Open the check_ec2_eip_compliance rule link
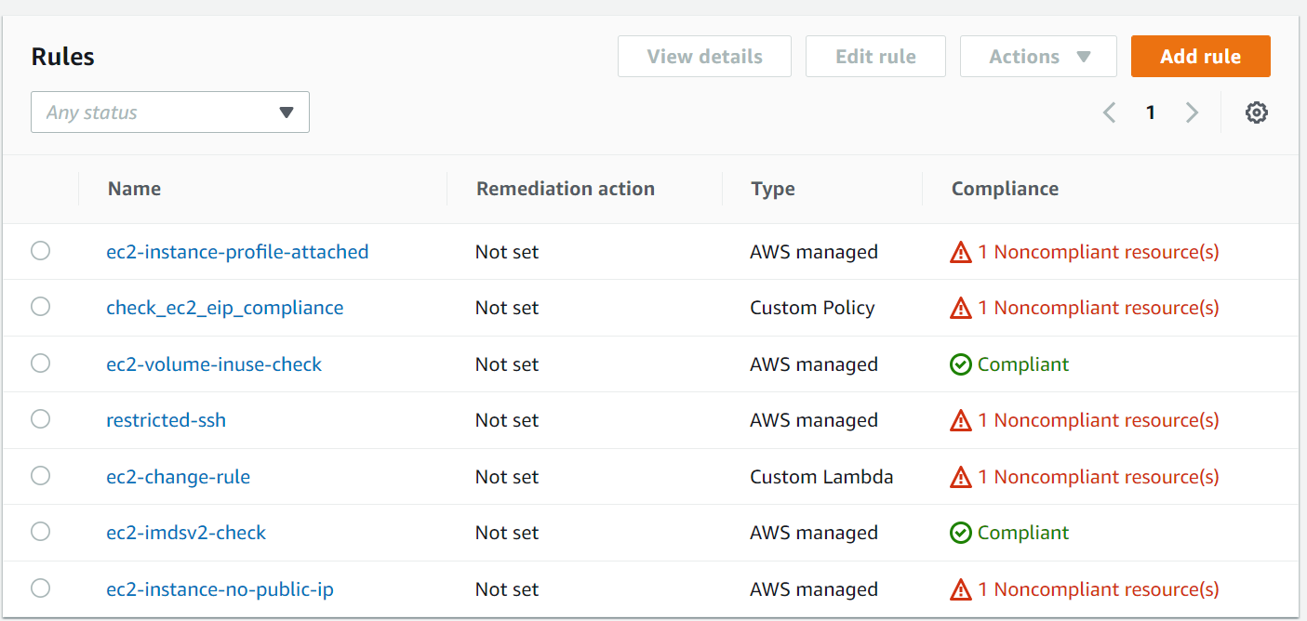The width and height of the screenshot is (1307, 621). [225, 308]
